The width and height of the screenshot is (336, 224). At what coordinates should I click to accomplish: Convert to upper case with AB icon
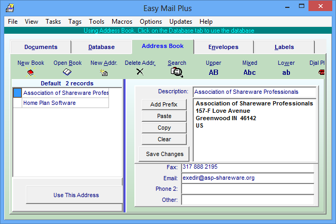[x=213, y=72]
